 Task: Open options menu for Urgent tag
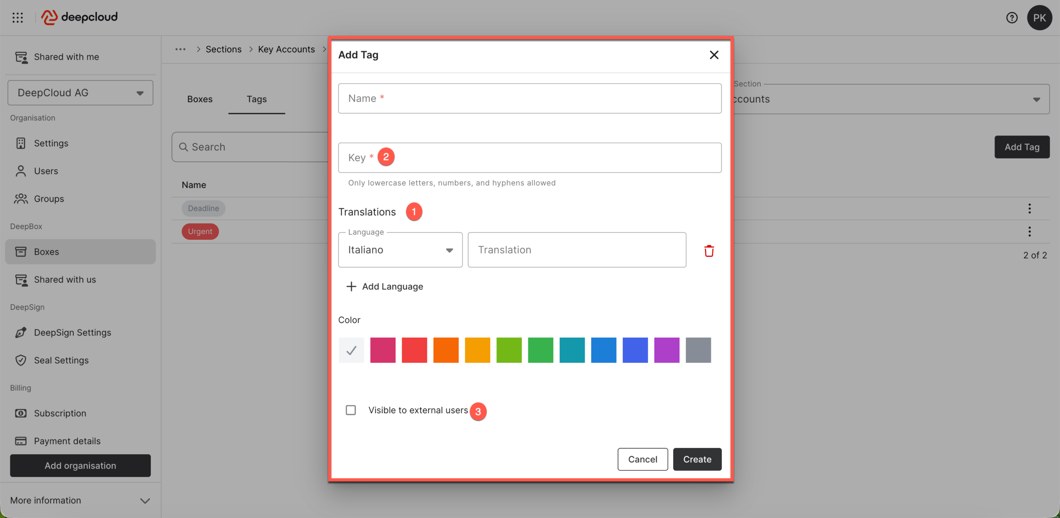coord(1029,231)
